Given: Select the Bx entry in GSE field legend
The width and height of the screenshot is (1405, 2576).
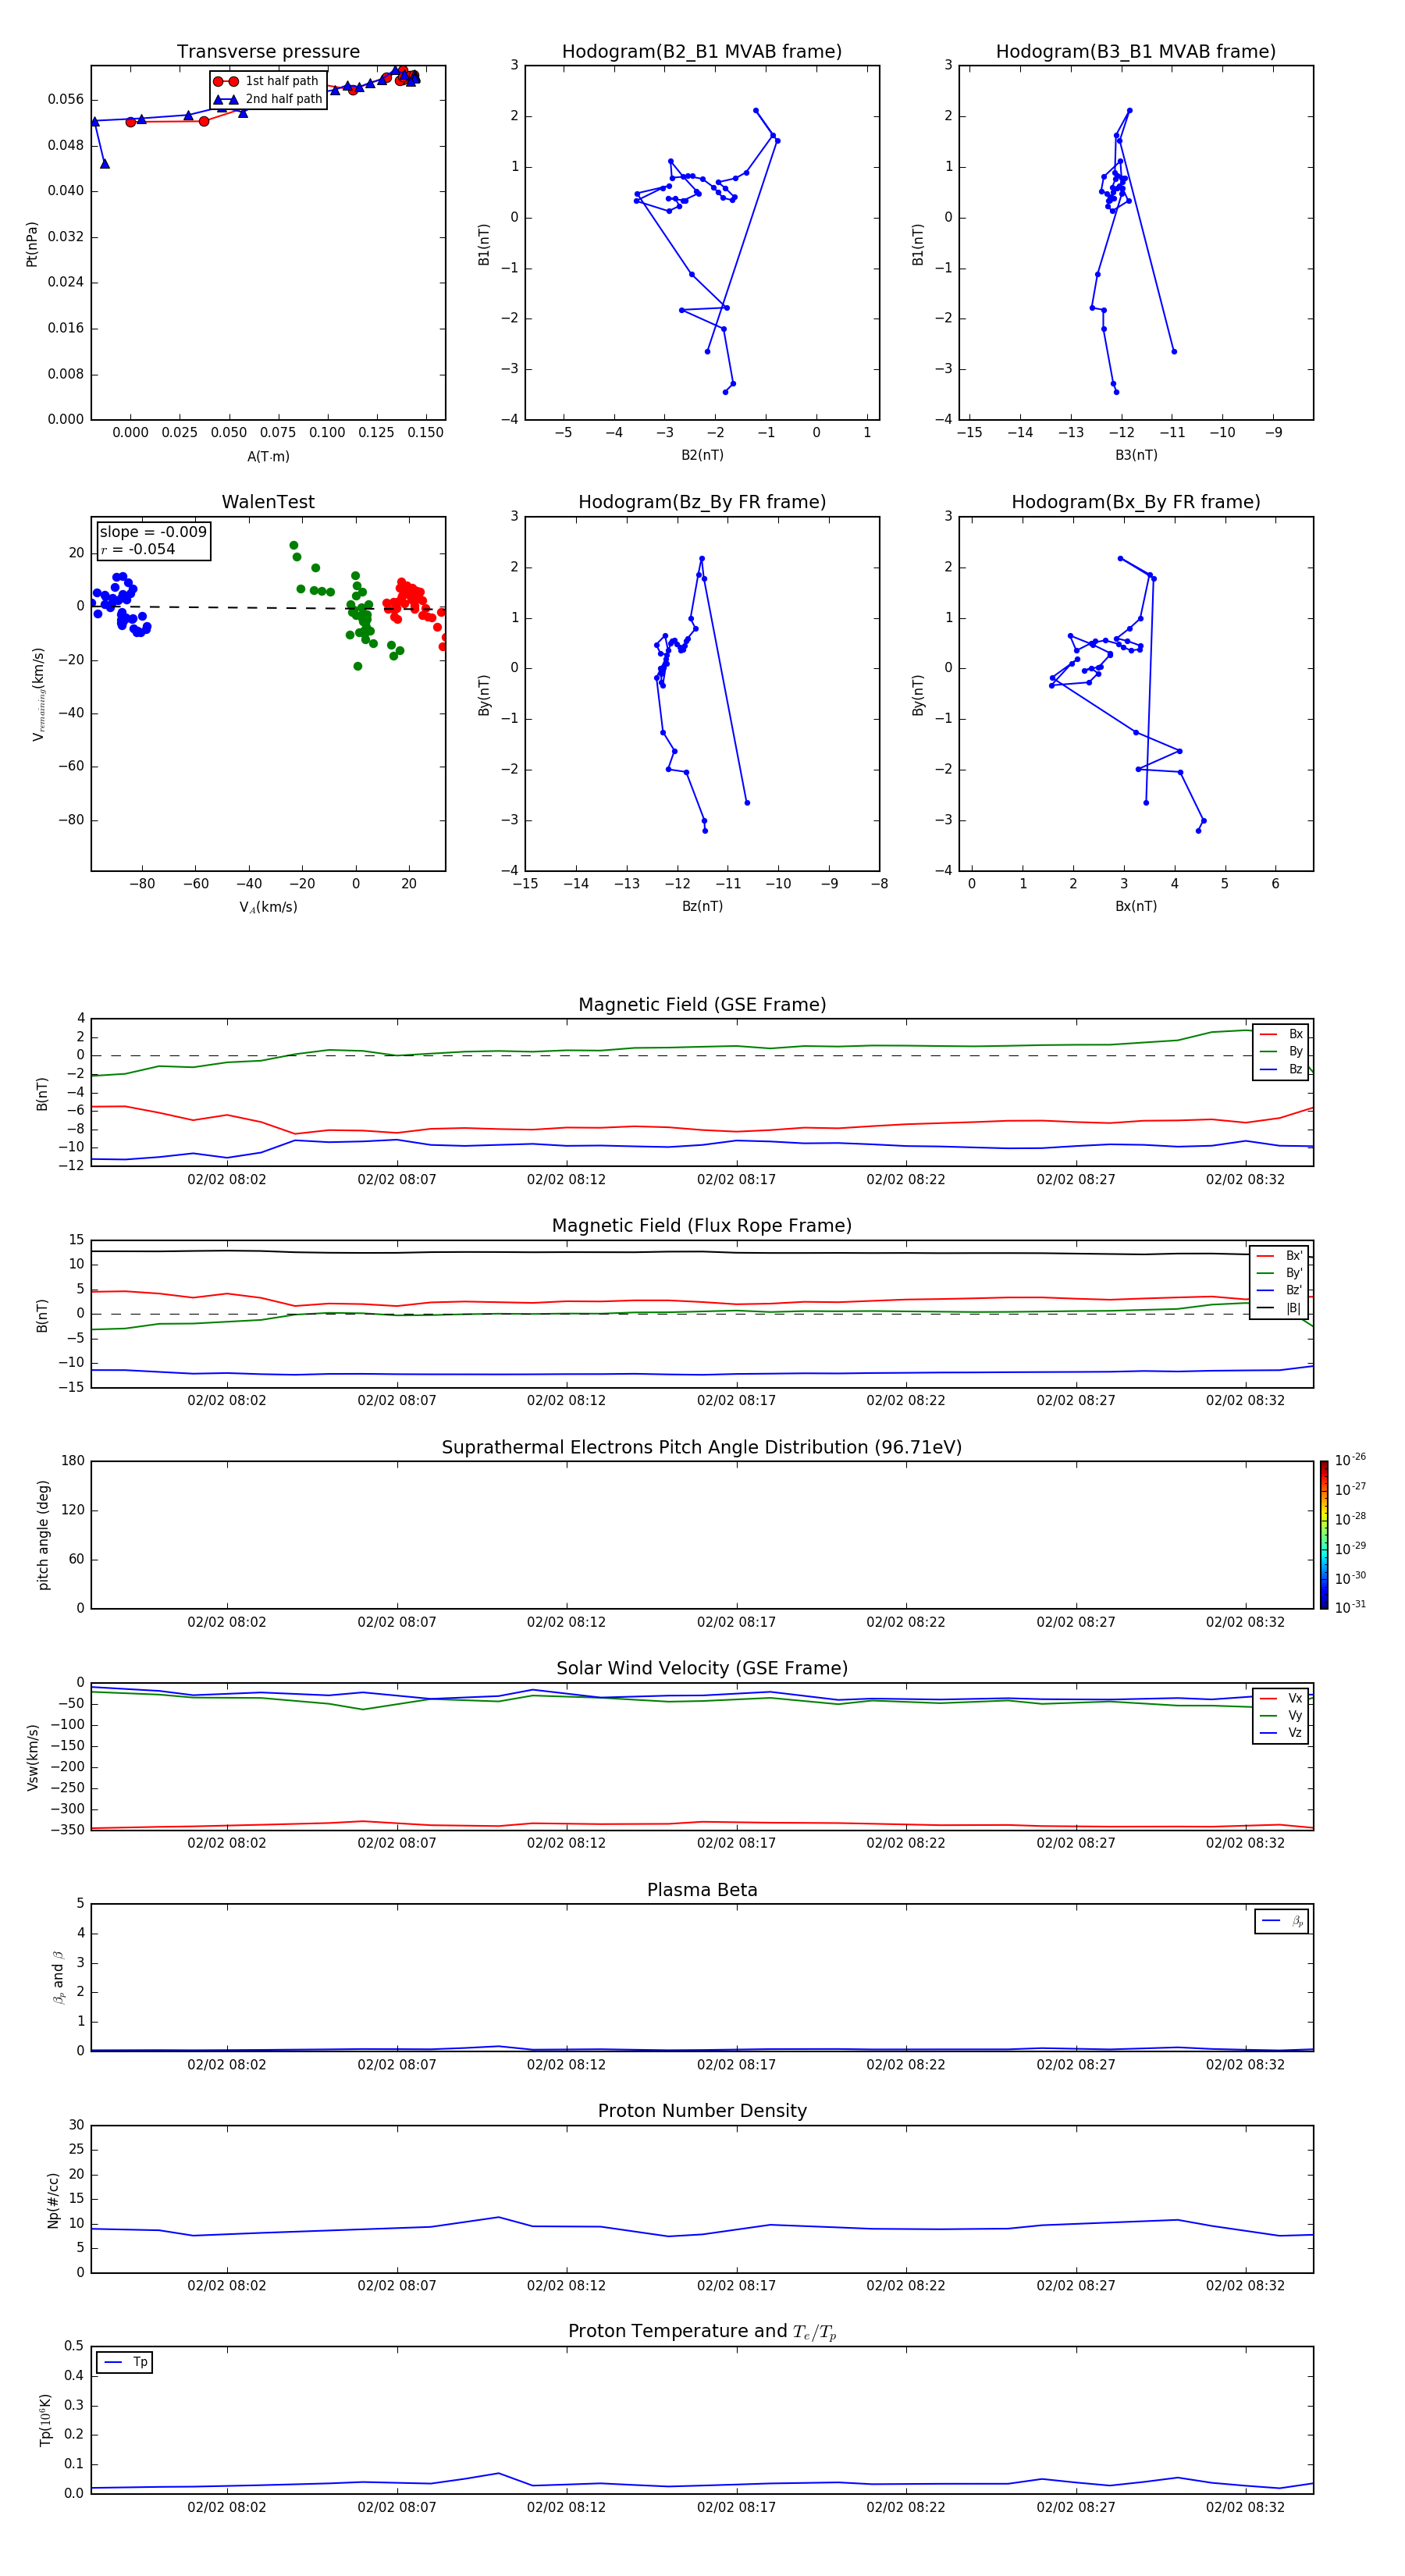Looking at the screenshot, I should click(1281, 1034).
